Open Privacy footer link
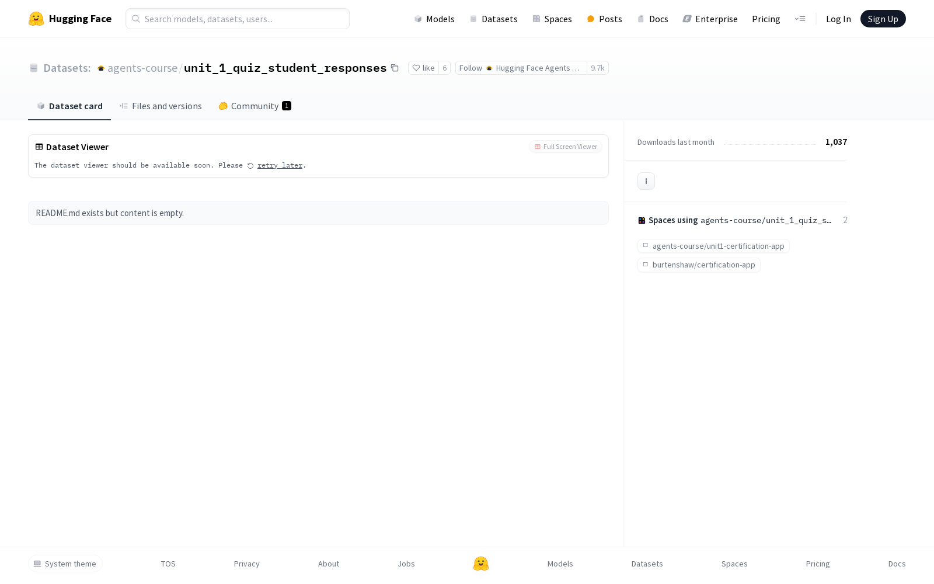The height and width of the screenshot is (584, 934). click(x=246, y=564)
